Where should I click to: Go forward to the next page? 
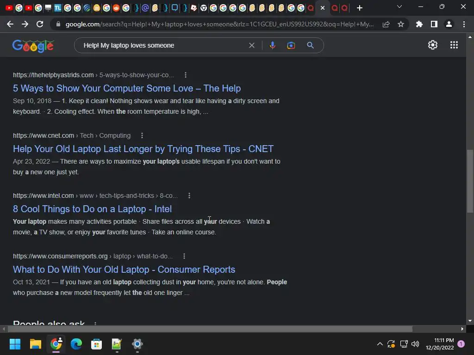coord(25,24)
